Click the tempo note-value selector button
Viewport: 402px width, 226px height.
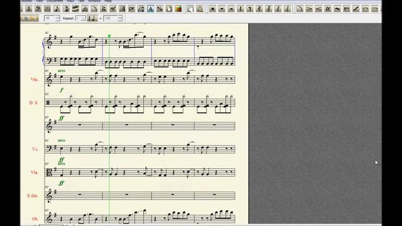pyautogui.click(x=92, y=18)
